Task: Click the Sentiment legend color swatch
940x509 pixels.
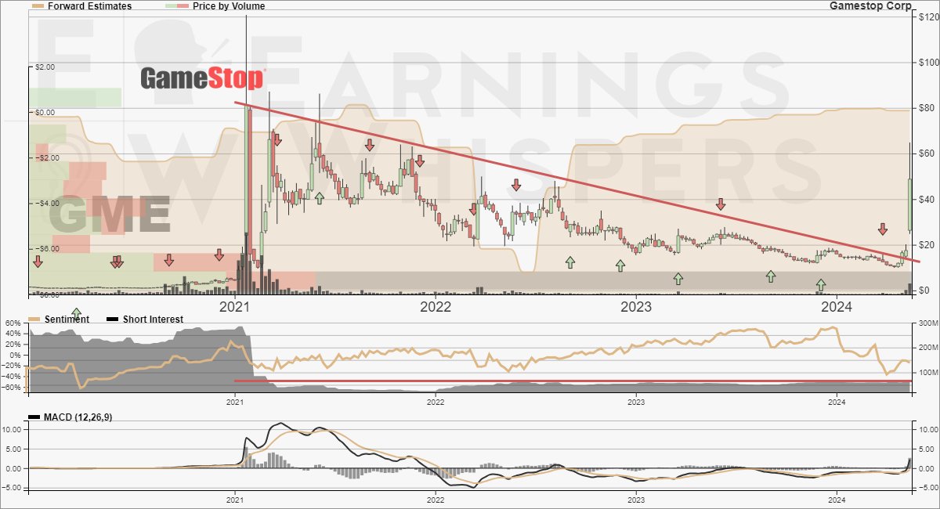Action: (34, 319)
